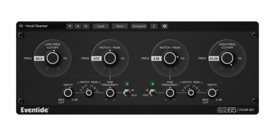Click the left Notch/Peak selector knob

tap(89, 93)
